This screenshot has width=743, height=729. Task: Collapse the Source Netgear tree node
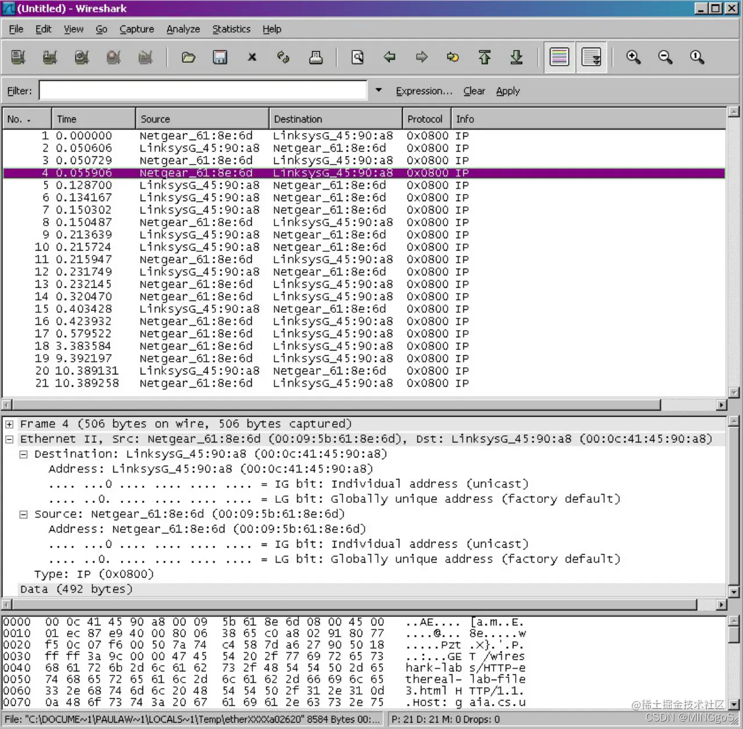point(23,514)
